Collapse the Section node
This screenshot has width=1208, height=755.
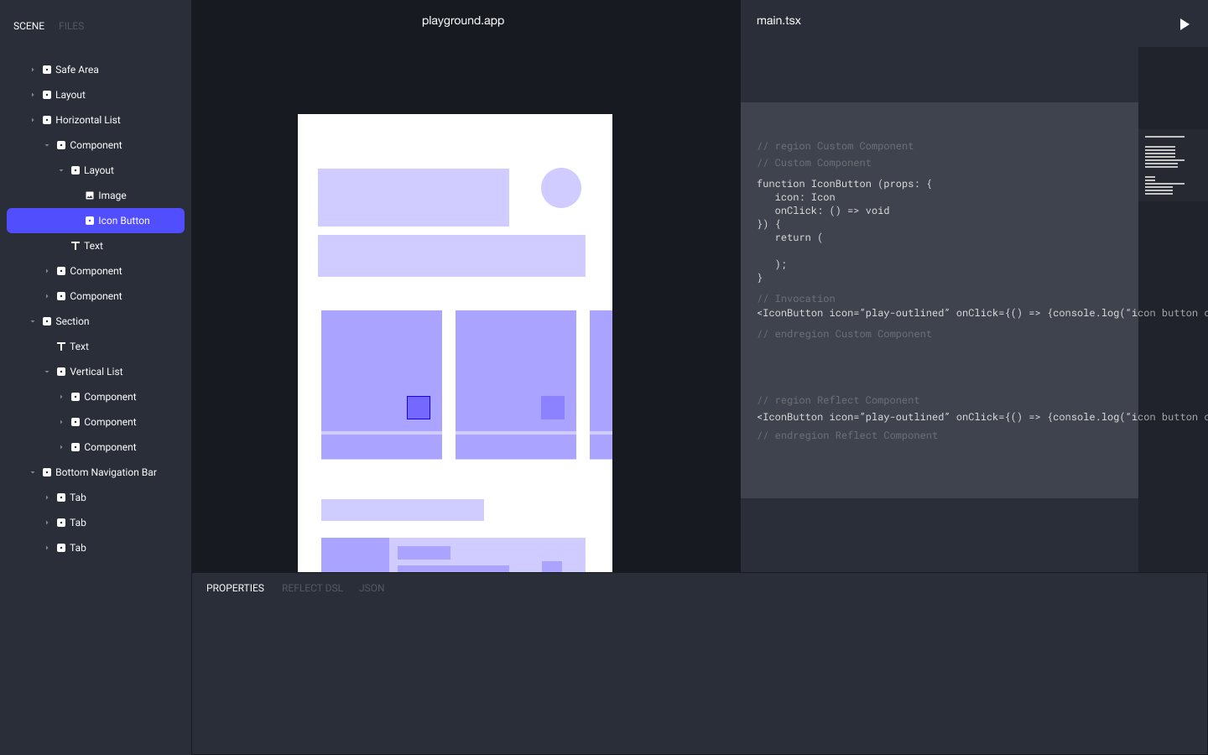[x=33, y=321]
